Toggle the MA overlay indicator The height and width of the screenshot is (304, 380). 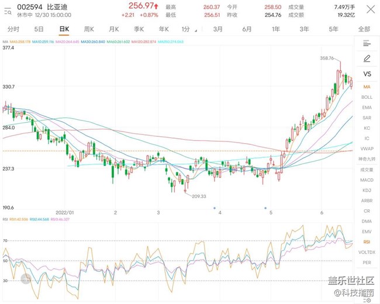367,87
